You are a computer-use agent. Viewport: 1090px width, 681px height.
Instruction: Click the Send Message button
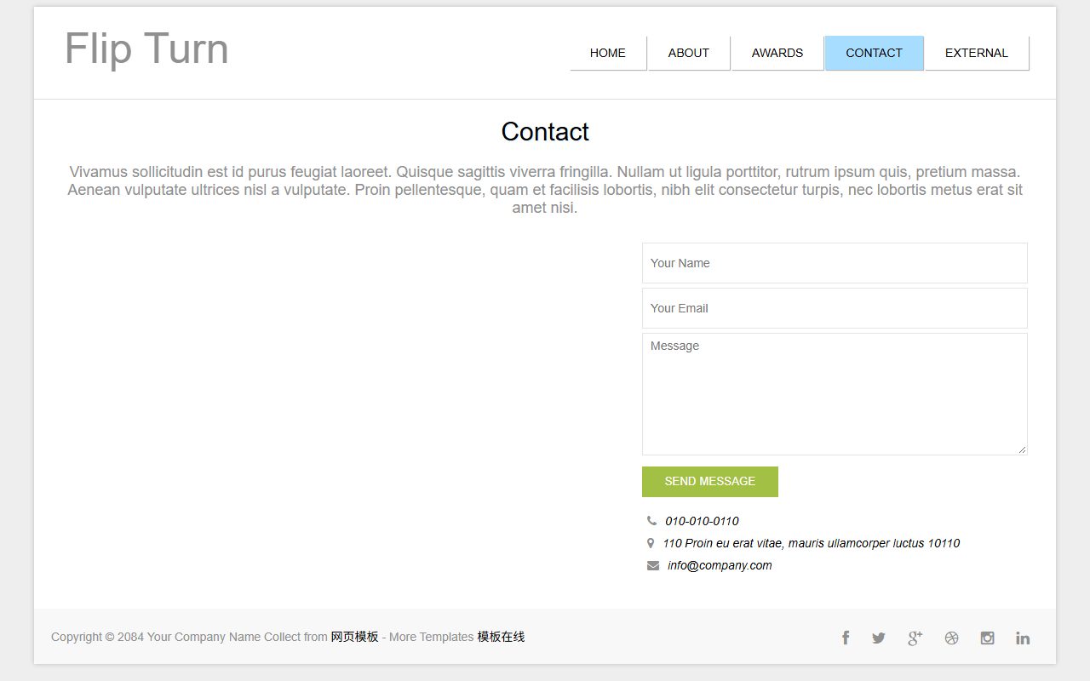[x=710, y=482]
